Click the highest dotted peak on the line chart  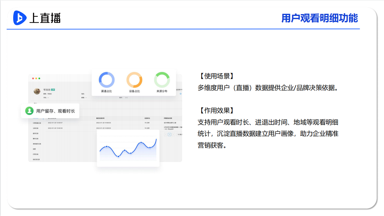coord(141,143)
